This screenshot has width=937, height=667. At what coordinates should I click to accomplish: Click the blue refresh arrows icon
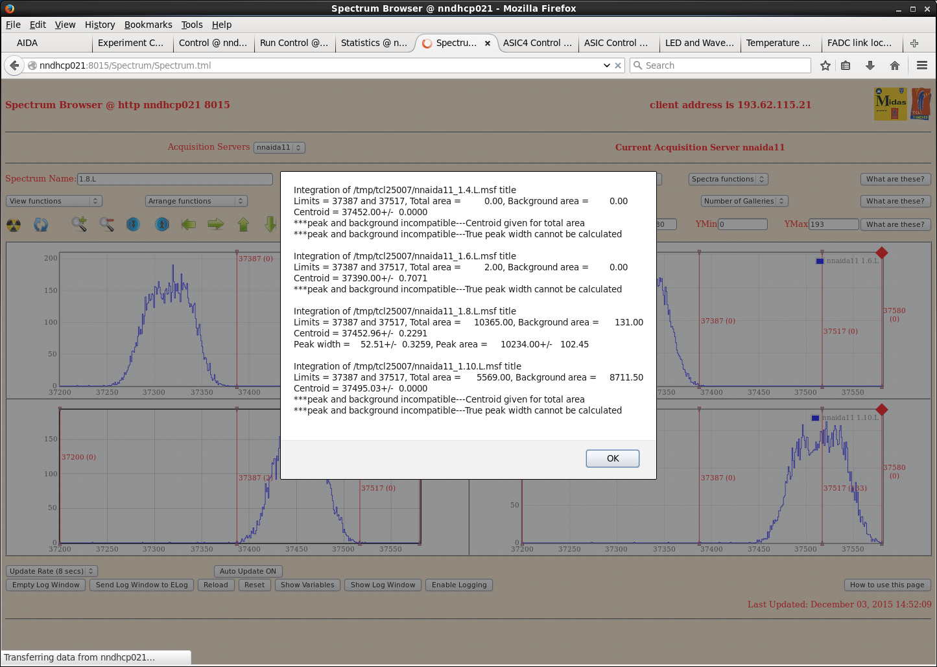(x=41, y=225)
